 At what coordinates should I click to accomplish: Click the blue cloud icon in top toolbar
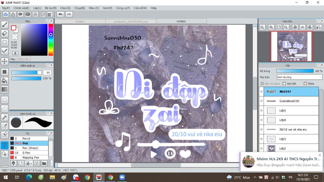(x=6, y=14)
